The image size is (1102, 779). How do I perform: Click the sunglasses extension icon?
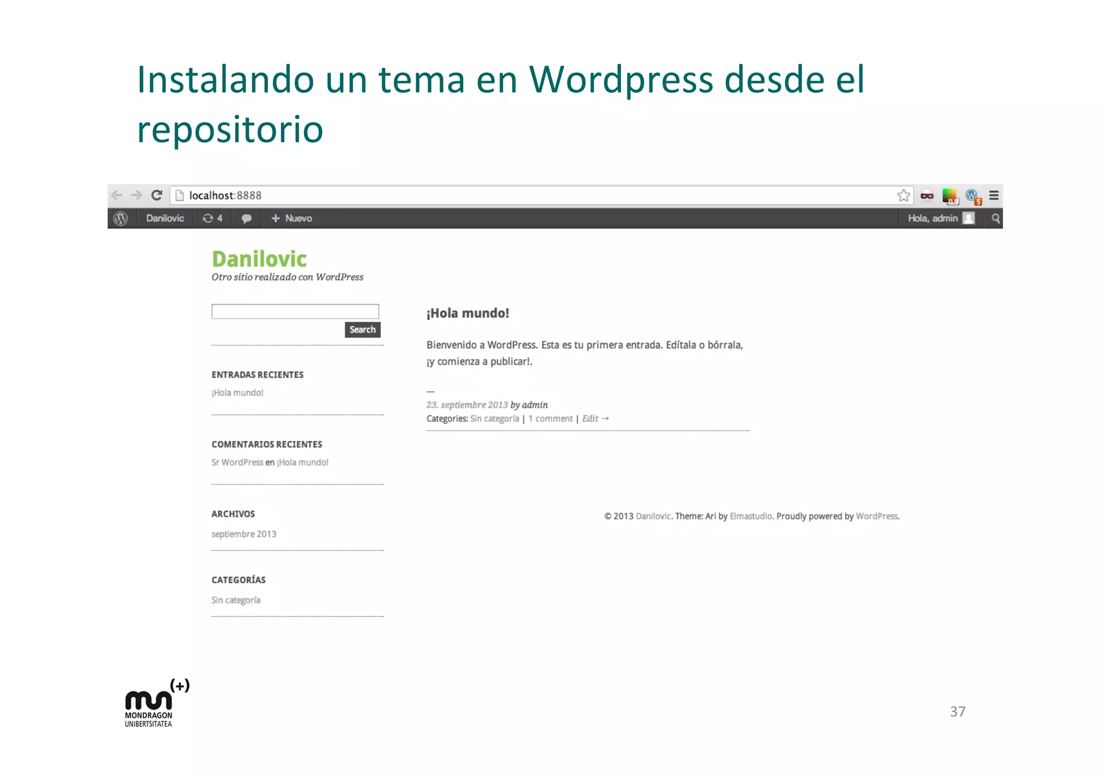coord(927,195)
